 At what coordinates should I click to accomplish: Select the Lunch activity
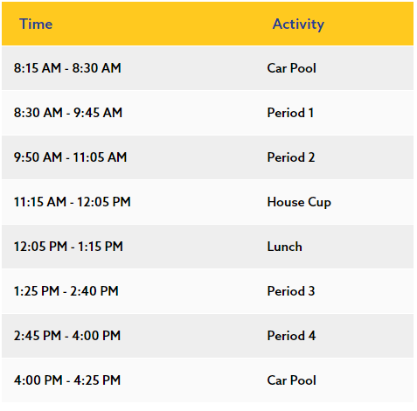click(x=285, y=247)
